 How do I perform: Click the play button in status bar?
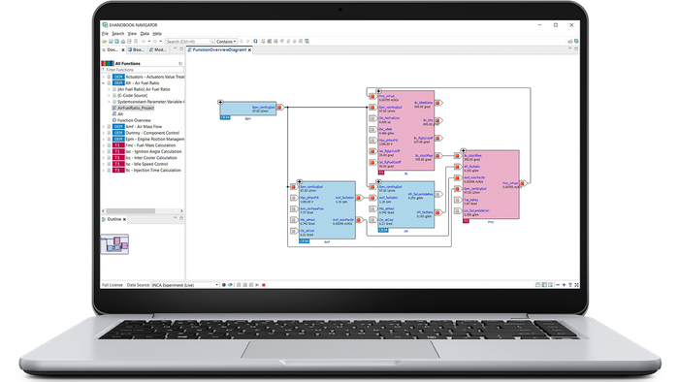pyautogui.click(x=257, y=285)
